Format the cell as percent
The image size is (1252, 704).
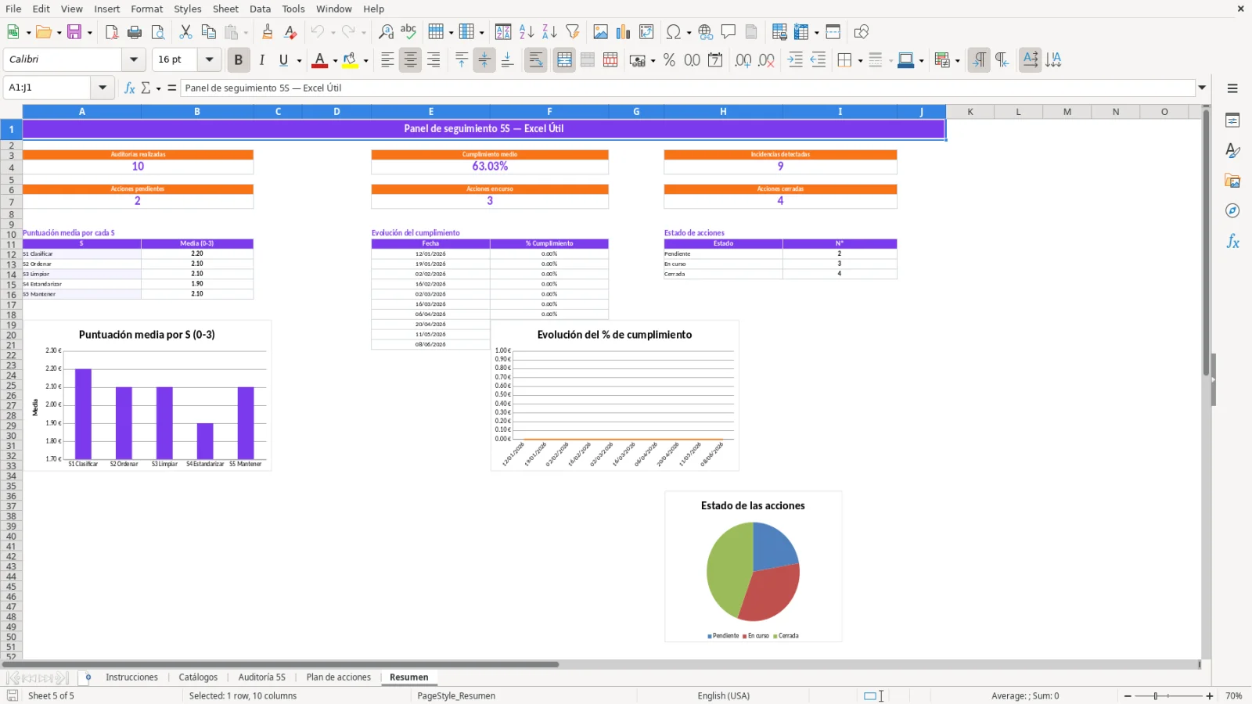tap(669, 60)
